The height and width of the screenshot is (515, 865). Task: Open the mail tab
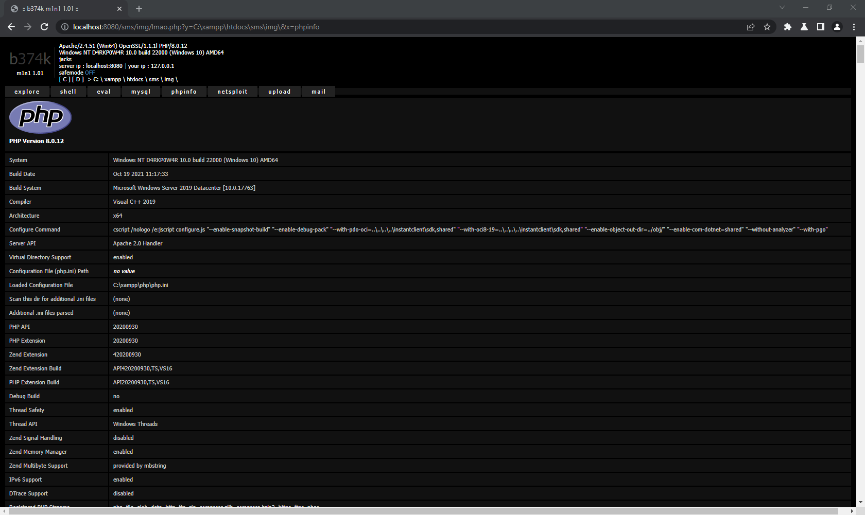pos(319,92)
